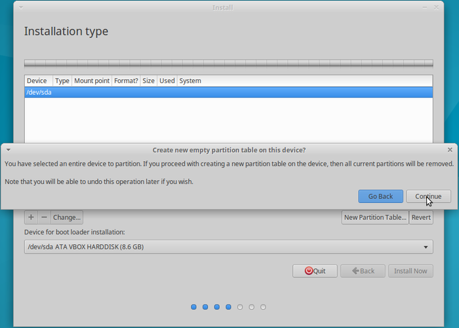Quit the installer
The image size is (459, 328).
tap(315, 270)
